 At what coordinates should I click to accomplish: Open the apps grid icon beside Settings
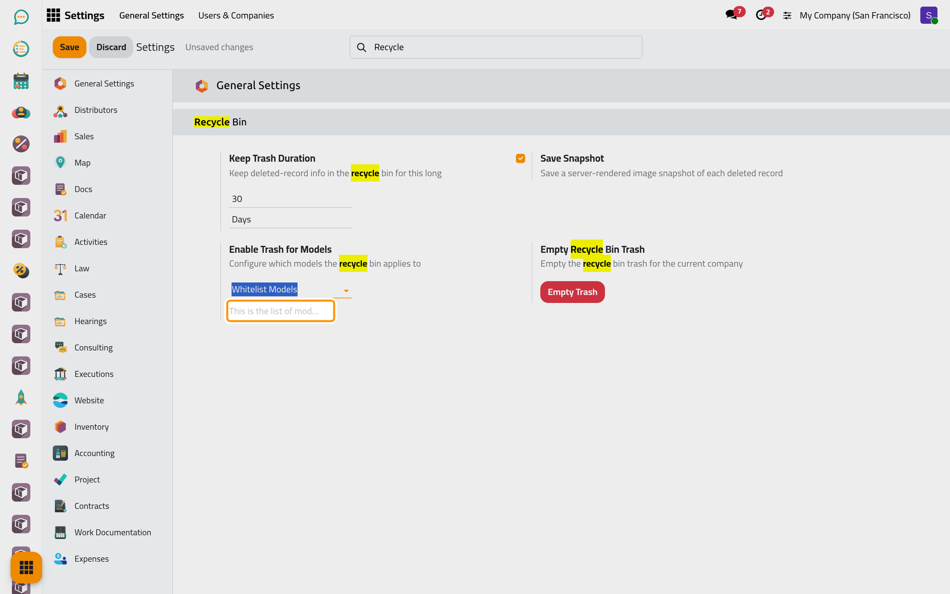point(53,15)
